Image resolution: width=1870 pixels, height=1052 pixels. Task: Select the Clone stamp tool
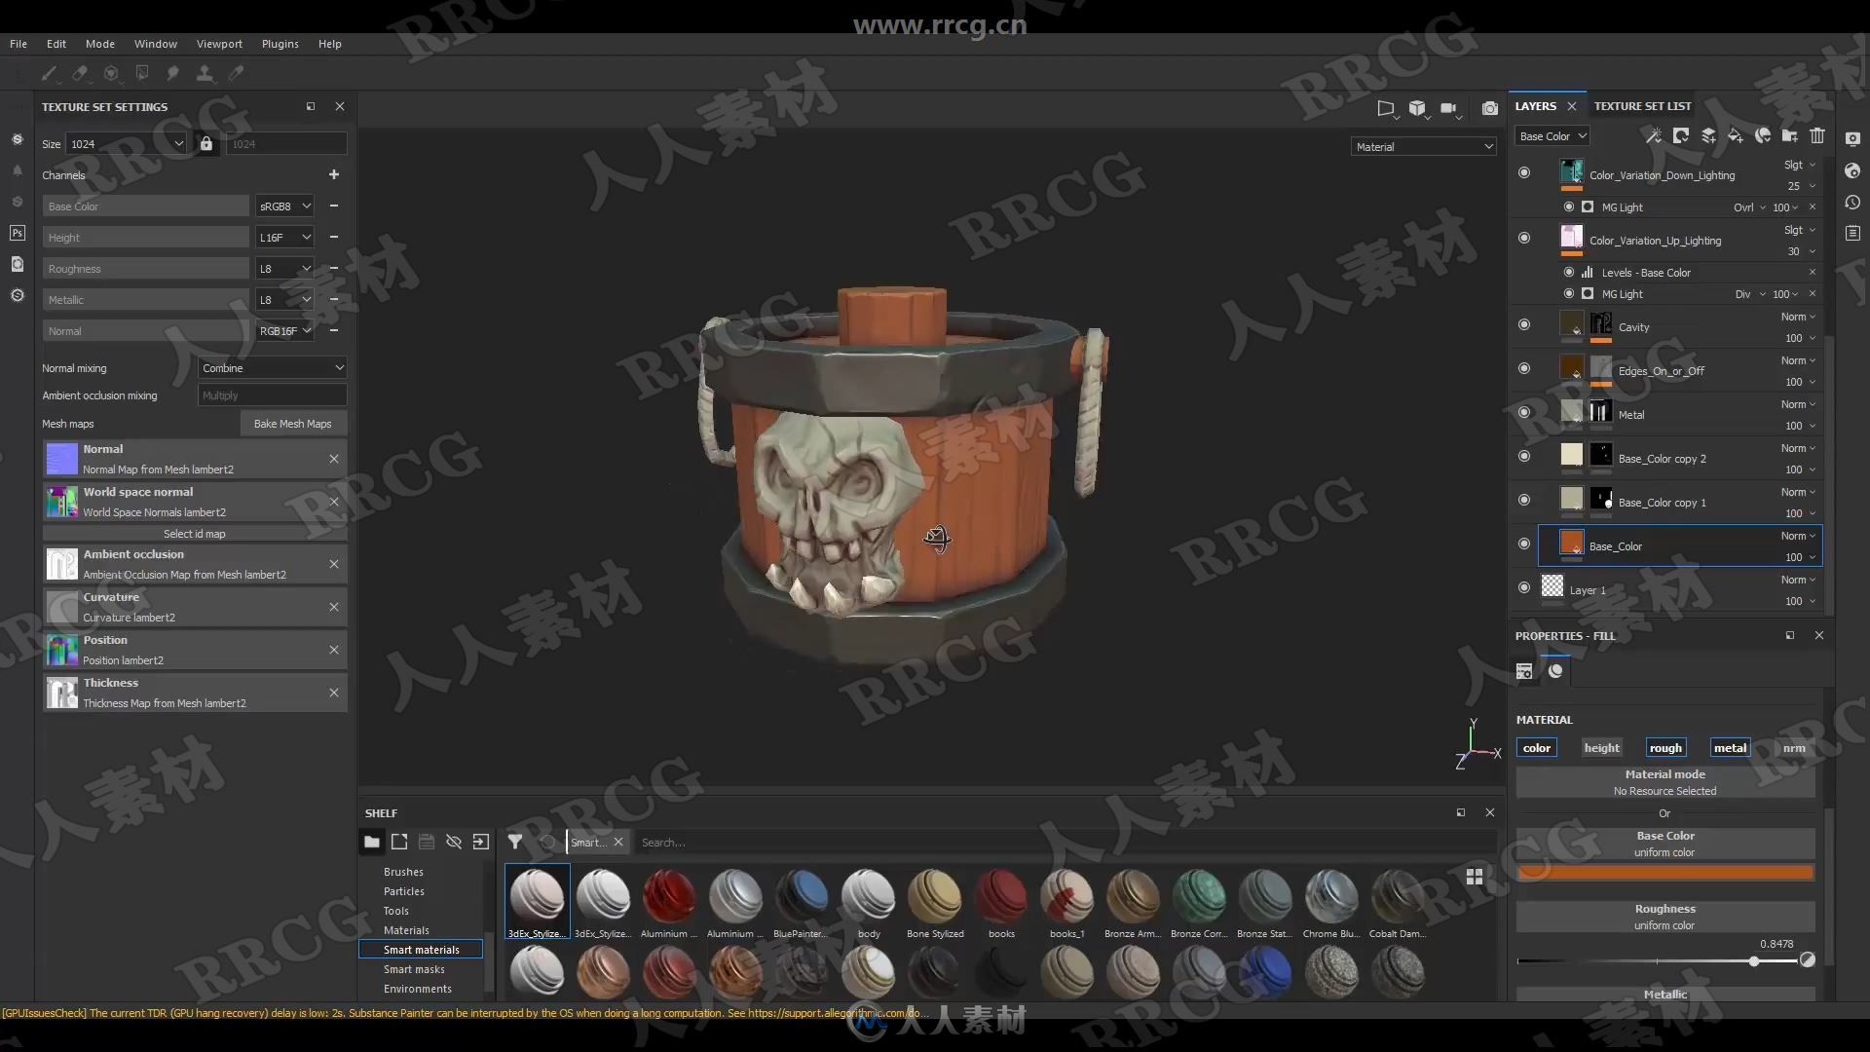click(205, 73)
